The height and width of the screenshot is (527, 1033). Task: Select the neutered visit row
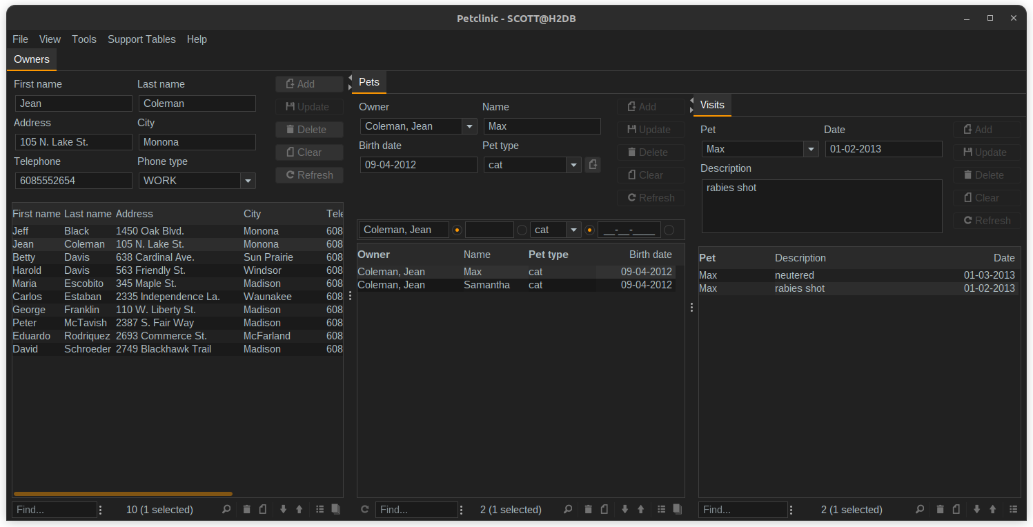click(858, 275)
